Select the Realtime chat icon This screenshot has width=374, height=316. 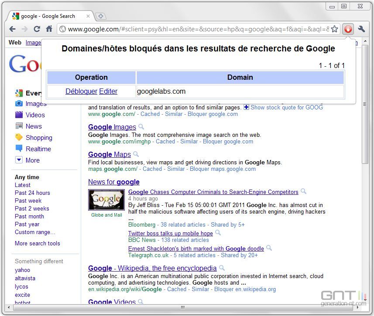[x=19, y=148]
